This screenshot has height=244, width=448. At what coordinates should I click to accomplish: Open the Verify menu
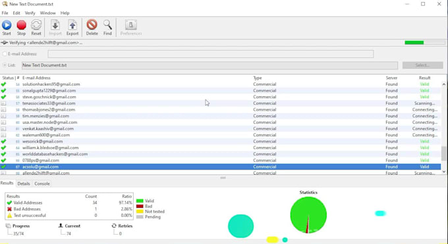point(30,13)
